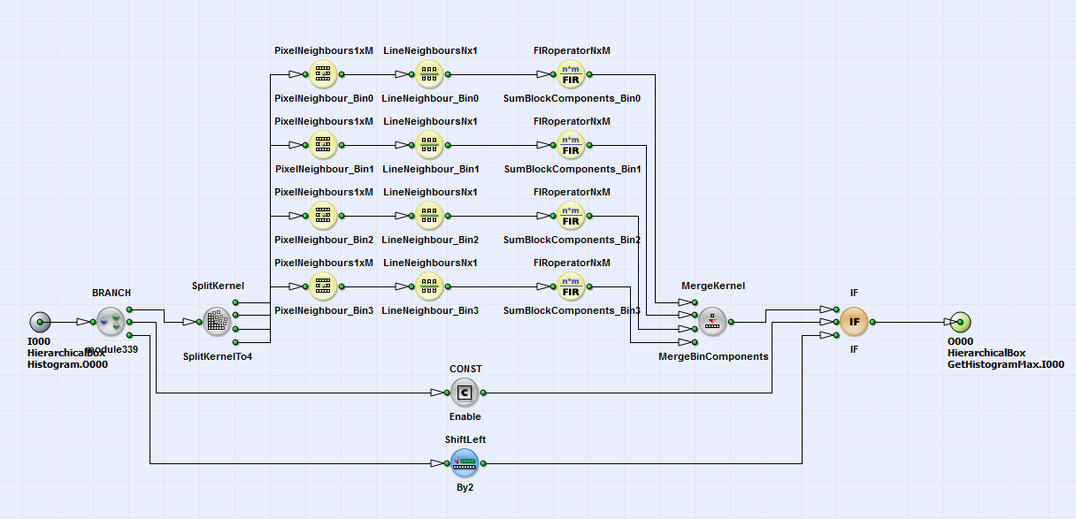Select the MergeBinComponents operator icon
This screenshot has height=519, width=1076.
tap(712, 322)
